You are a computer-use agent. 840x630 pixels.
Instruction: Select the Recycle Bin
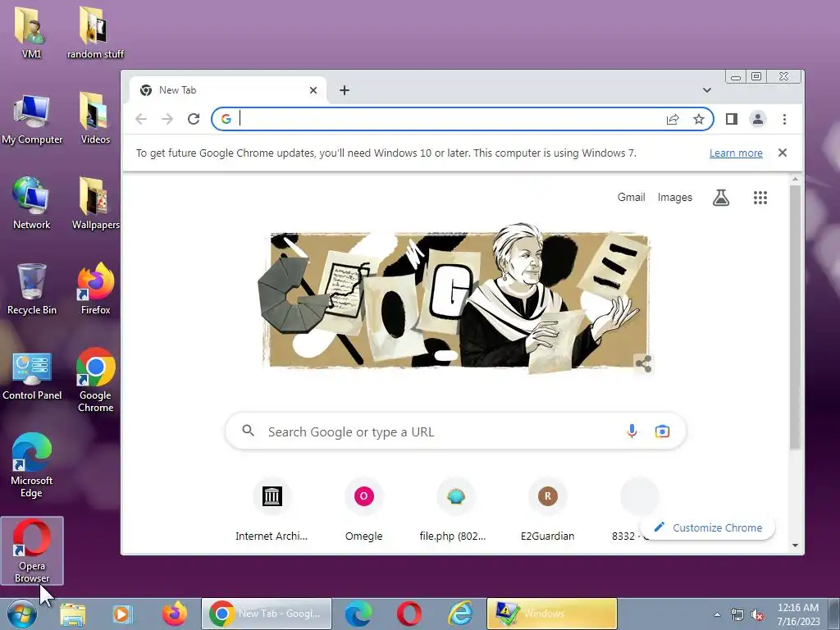click(32, 290)
